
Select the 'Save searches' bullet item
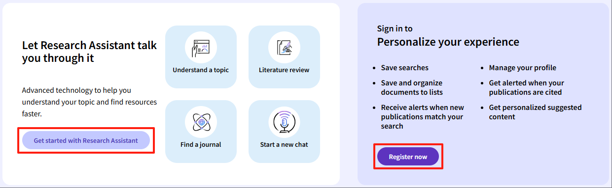click(404, 68)
